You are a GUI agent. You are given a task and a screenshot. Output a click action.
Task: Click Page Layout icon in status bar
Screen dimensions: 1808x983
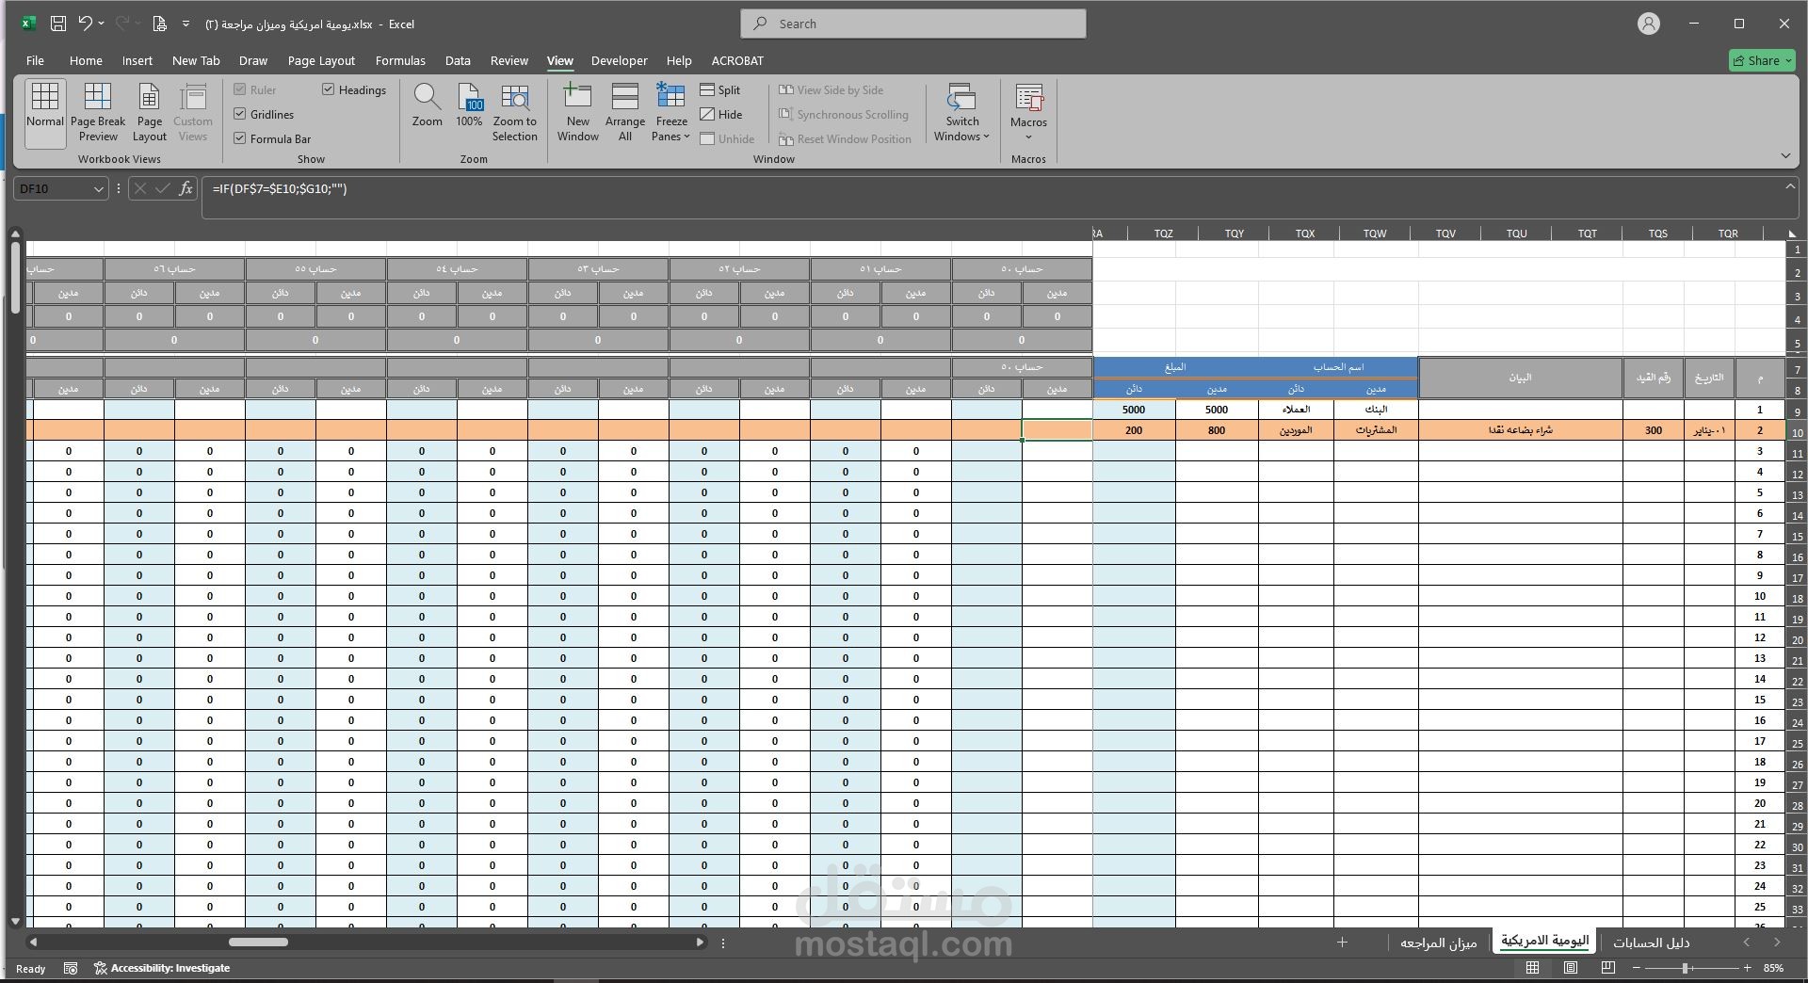point(1571,968)
